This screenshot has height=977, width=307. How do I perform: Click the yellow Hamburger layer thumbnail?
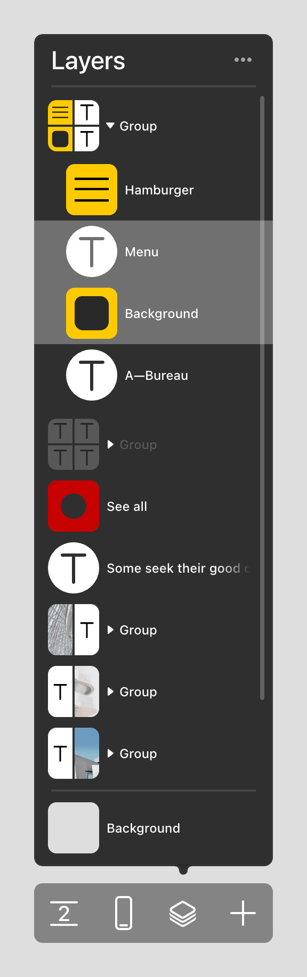tap(91, 190)
